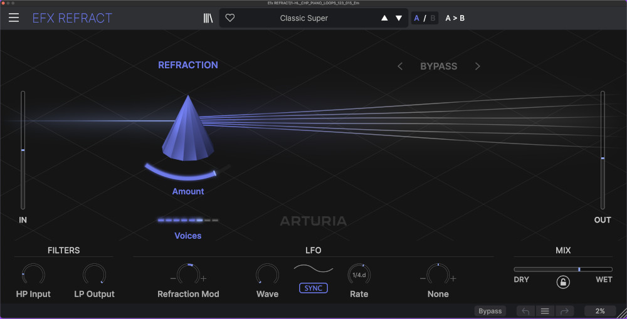Toggle the Bypass button in status bar
This screenshot has height=319, width=627.
[x=490, y=311]
